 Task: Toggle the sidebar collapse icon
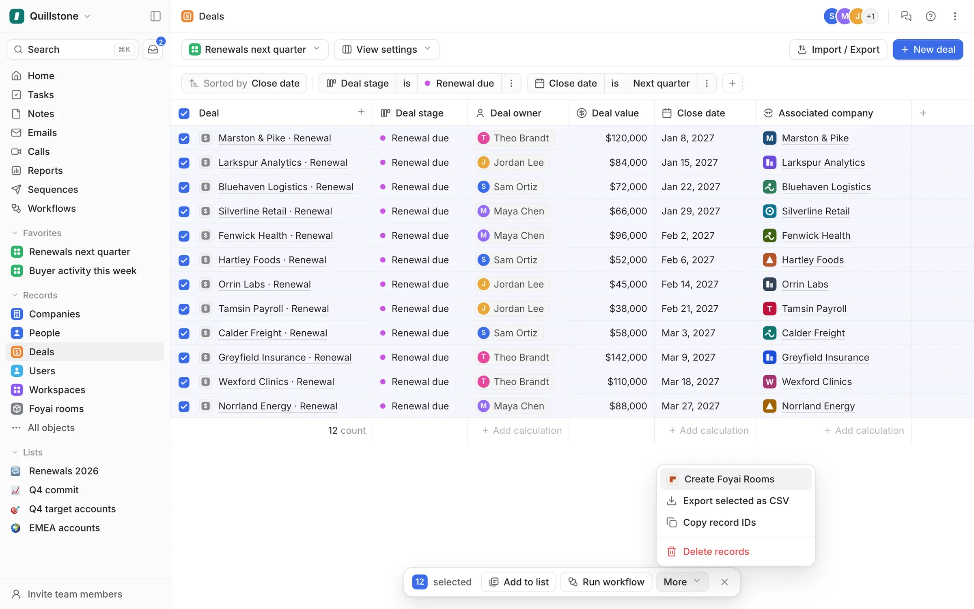coord(155,16)
